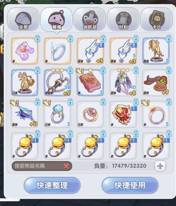Select the blue gem ring item
This screenshot has width=176, height=206.
pyautogui.click(x=57, y=114)
